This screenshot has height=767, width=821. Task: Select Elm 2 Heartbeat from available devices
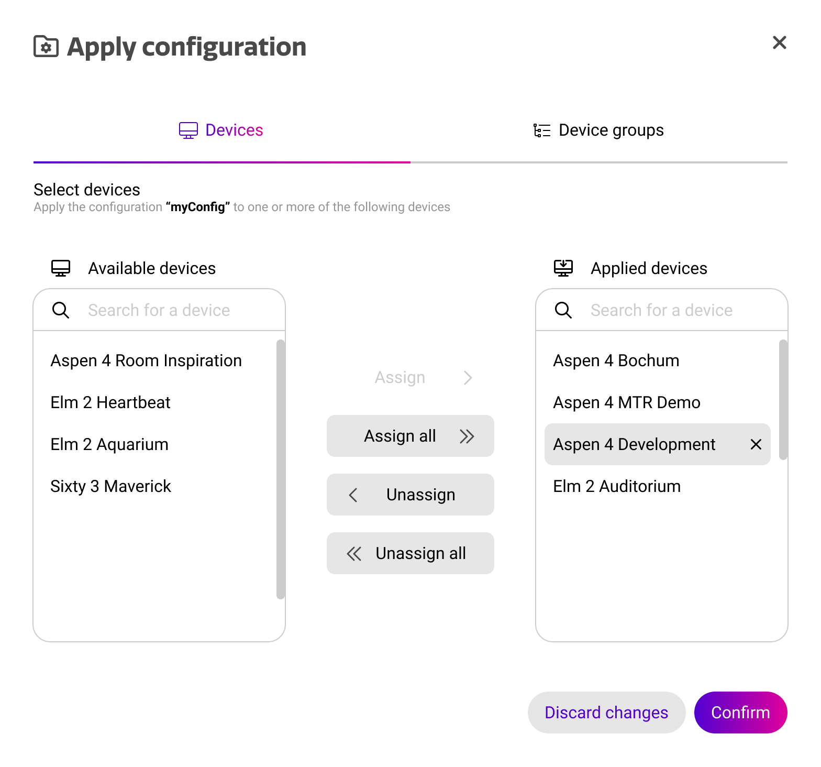tap(110, 402)
